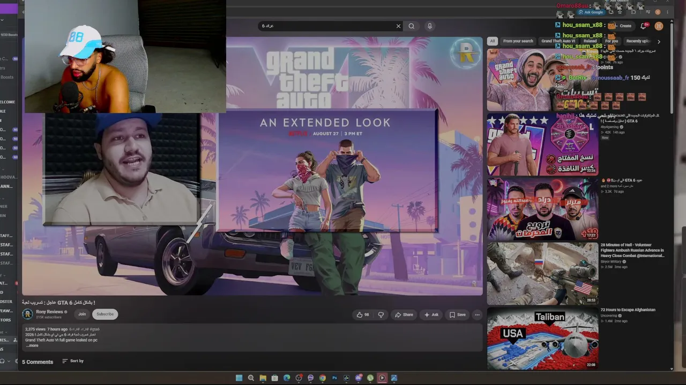
Task: Select the For you filter chip
Action: pyautogui.click(x=612, y=41)
